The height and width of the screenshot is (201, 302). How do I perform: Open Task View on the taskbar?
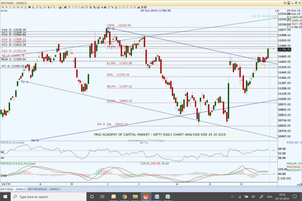click(x=102, y=197)
